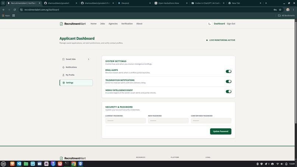Select Saved Jobs in dashboard sidebar
297x167 pixels.
pyautogui.click(x=76, y=59)
